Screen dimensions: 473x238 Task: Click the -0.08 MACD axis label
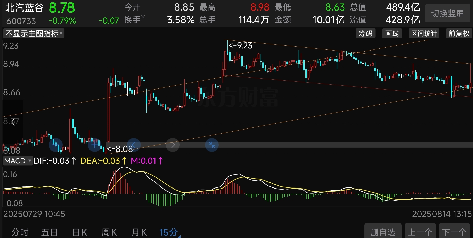point(13,203)
